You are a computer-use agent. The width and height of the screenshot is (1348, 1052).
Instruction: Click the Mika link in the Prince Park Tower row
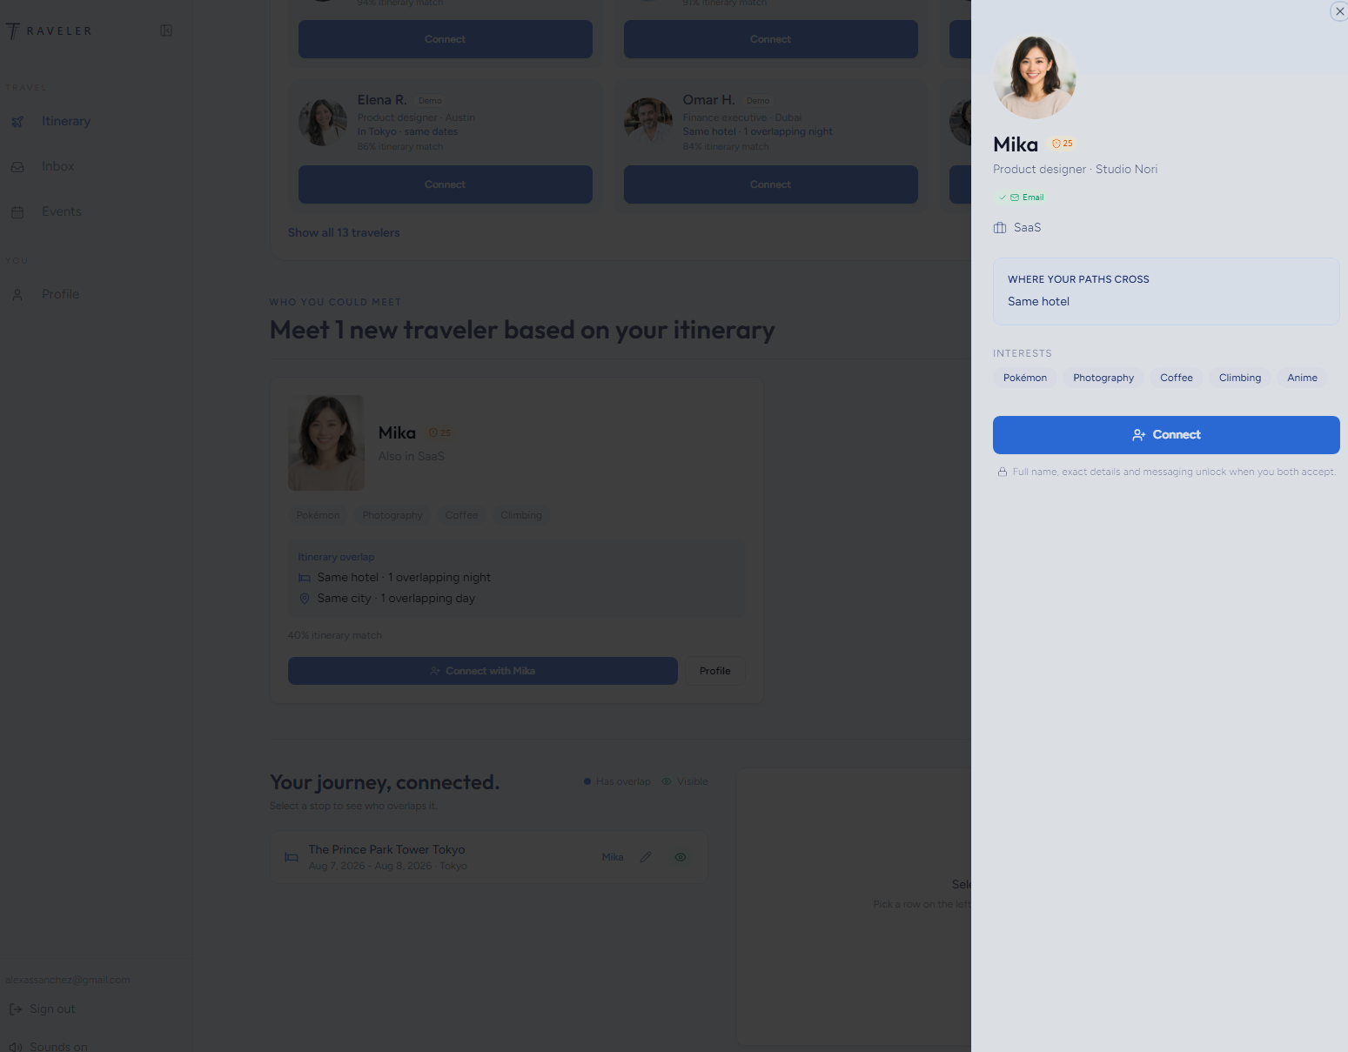(x=613, y=857)
